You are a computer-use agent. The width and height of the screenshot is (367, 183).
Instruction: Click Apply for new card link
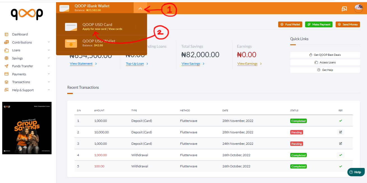(x=94, y=29)
